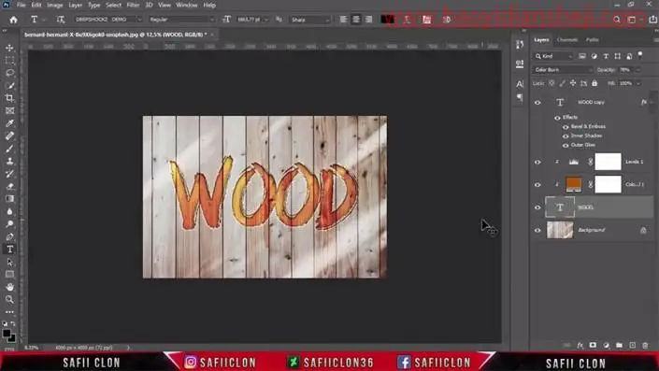Hide the Levels 1 adjustment layer

point(537,163)
